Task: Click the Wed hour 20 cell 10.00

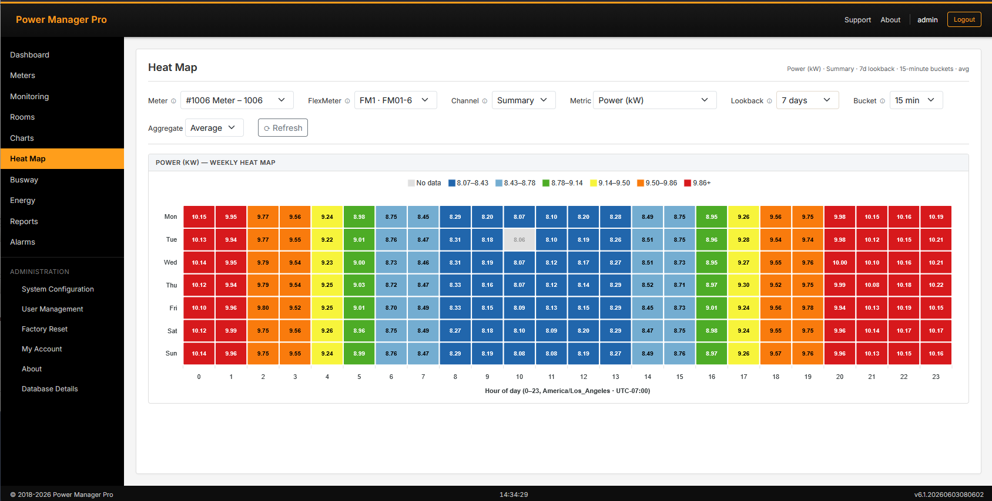Action: (x=840, y=262)
